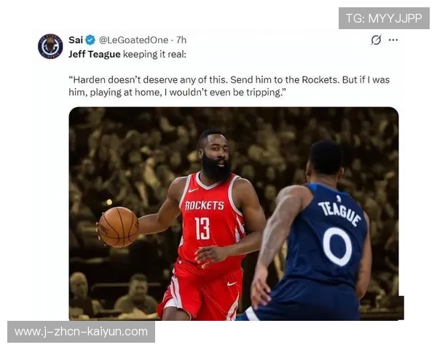This screenshot has height=350, width=437.
Task: Click the 7h post timestamp
Action: (x=181, y=40)
